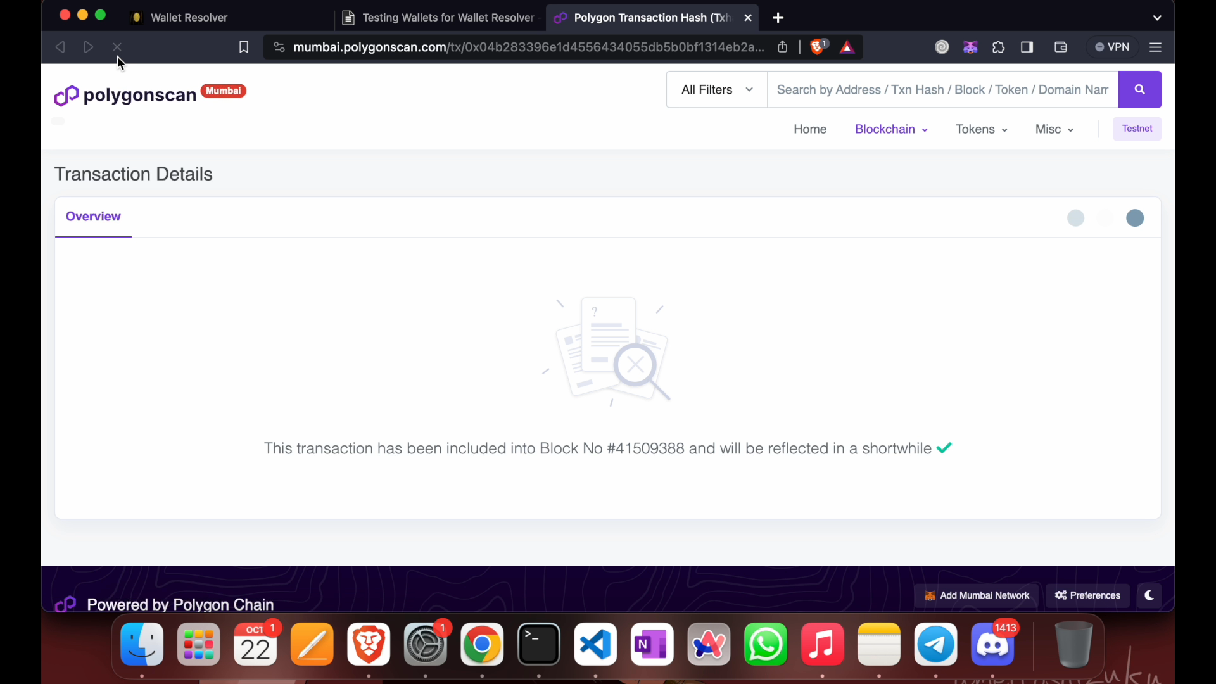Viewport: 1216px width, 684px height.
Task: Focus the search by address input field
Action: pyautogui.click(x=942, y=89)
